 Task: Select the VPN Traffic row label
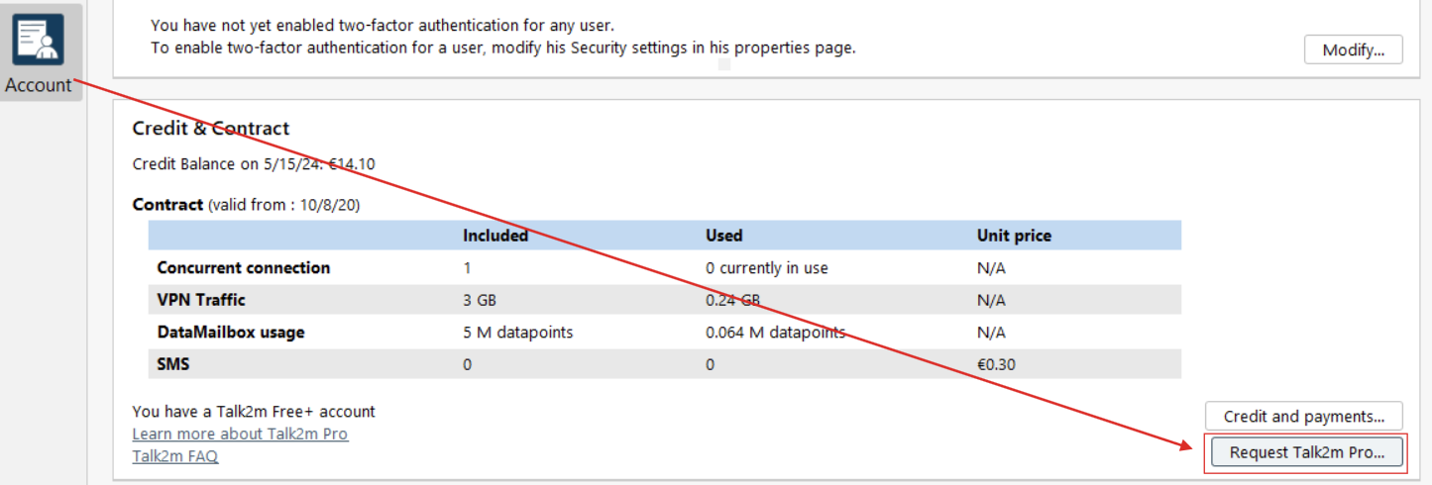pyautogui.click(x=201, y=300)
